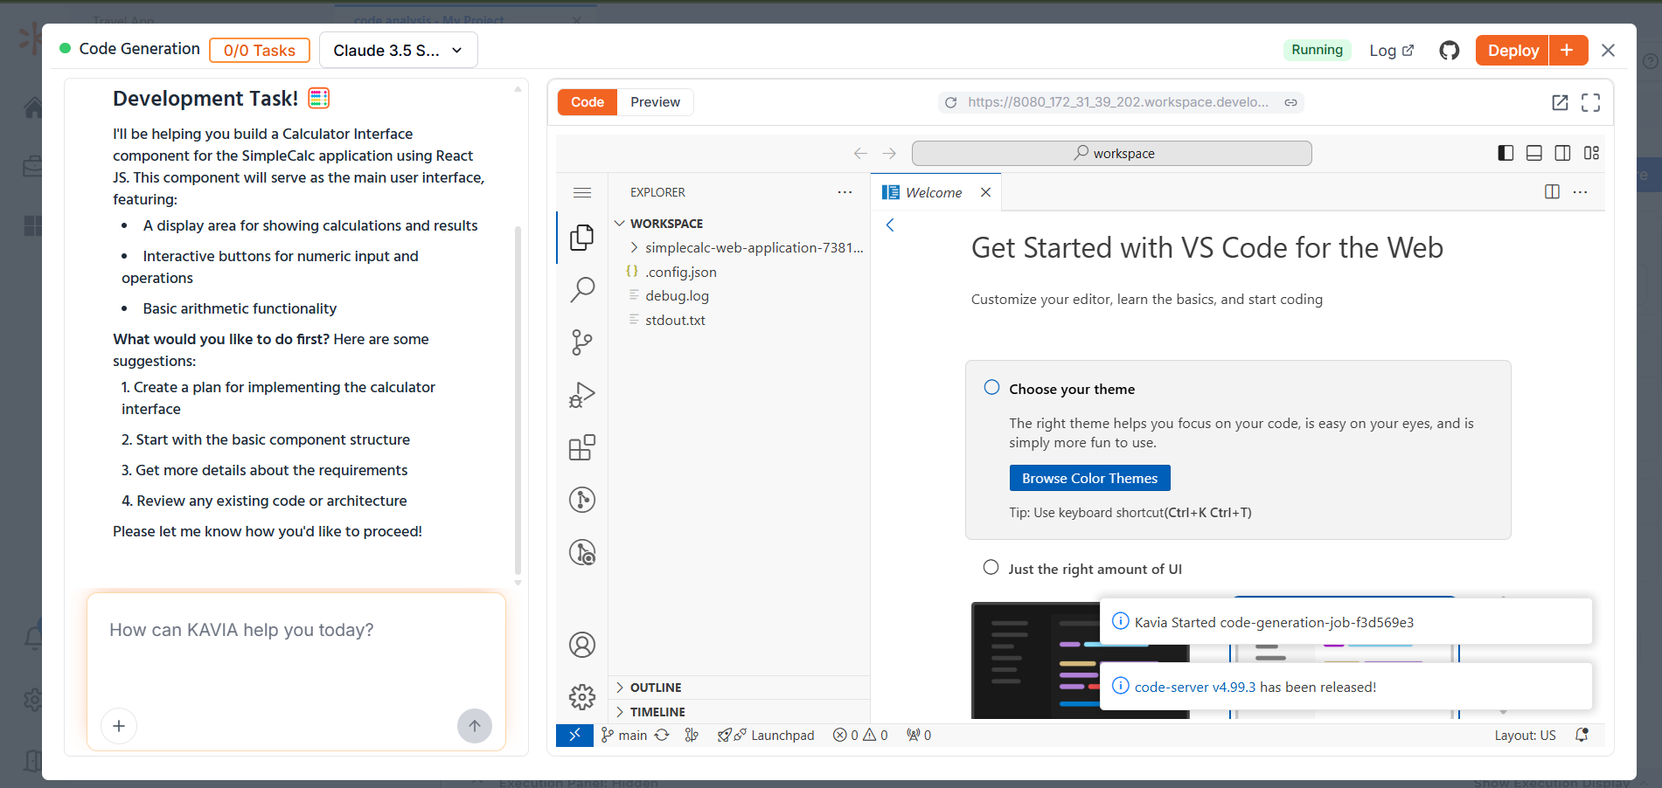Open the code-server v4.99.3 link
The height and width of the screenshot is (788, 1662).
[x=1193, y=688]
